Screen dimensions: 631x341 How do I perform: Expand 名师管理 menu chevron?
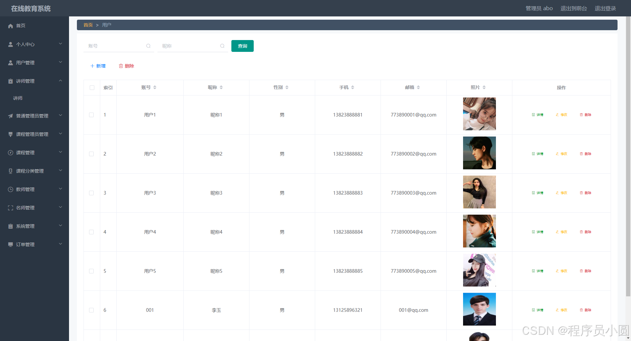[x=60, y=207]
